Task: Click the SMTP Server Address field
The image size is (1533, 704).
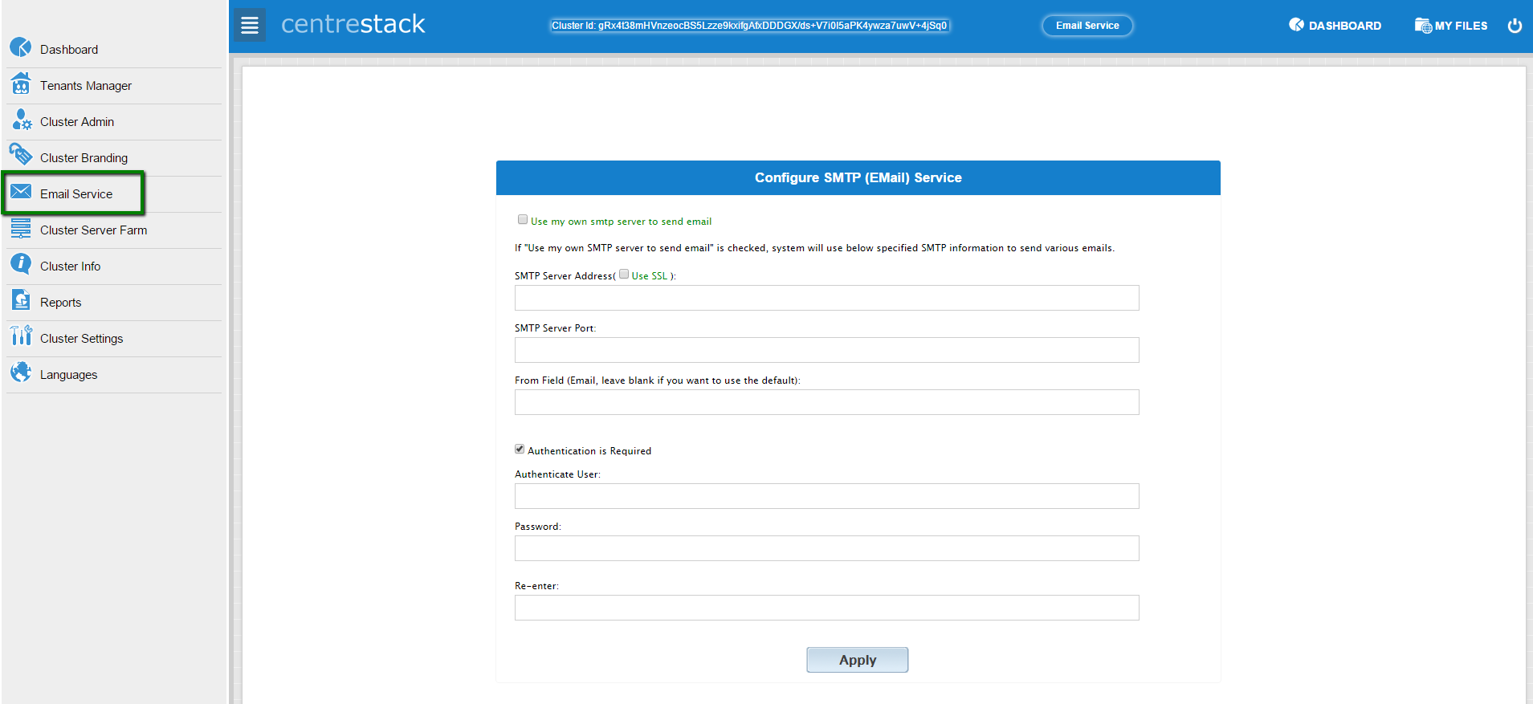Action: 826,298
